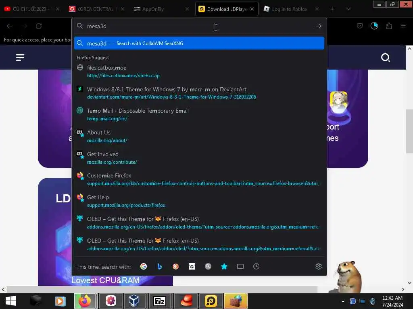
Task: Switch to the KOREA CENTRAL tab
Action: 96,9
